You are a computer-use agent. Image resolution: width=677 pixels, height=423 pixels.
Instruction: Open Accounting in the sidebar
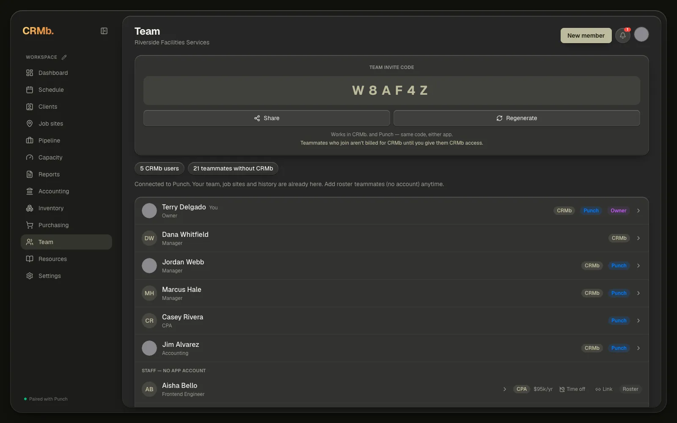(x=66, y=191)
